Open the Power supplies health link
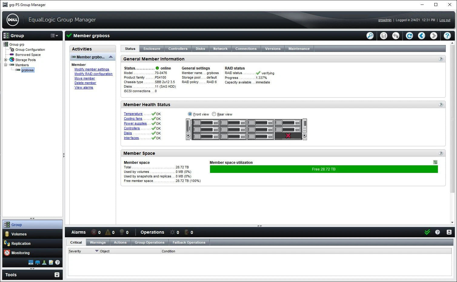Image resolution: width=457 pixels, height=282 pixels. [x=135, y=123]
